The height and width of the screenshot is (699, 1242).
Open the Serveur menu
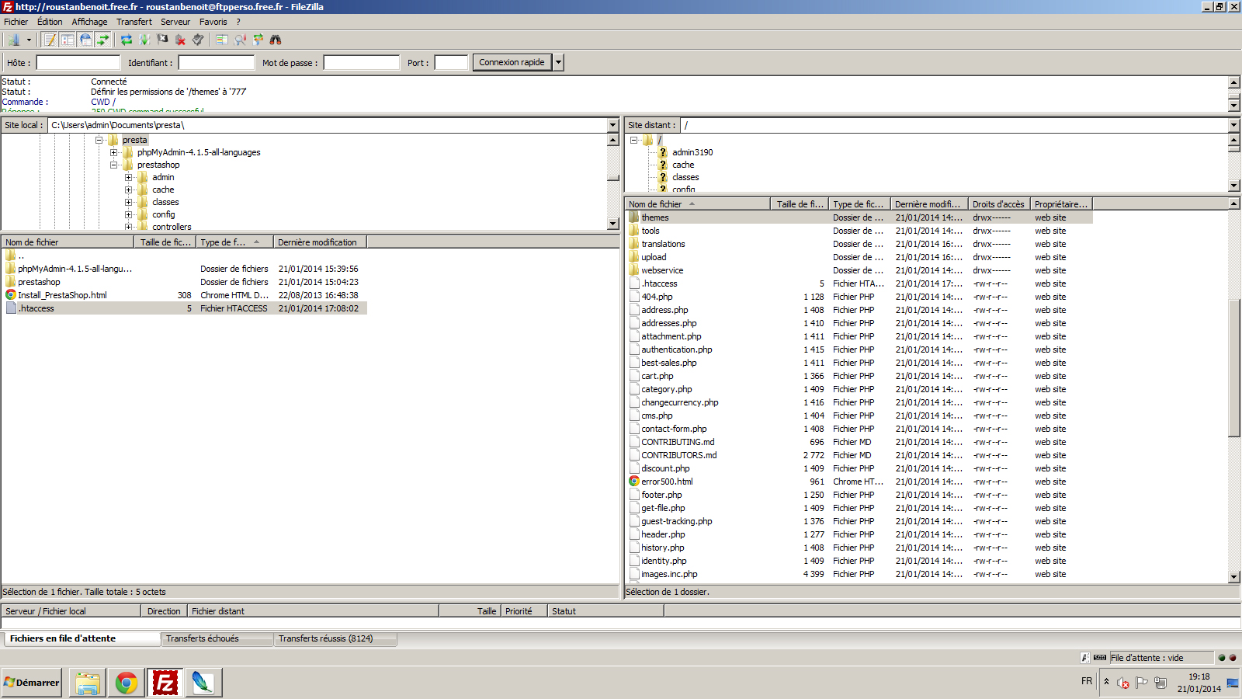(x=175, y=22)
